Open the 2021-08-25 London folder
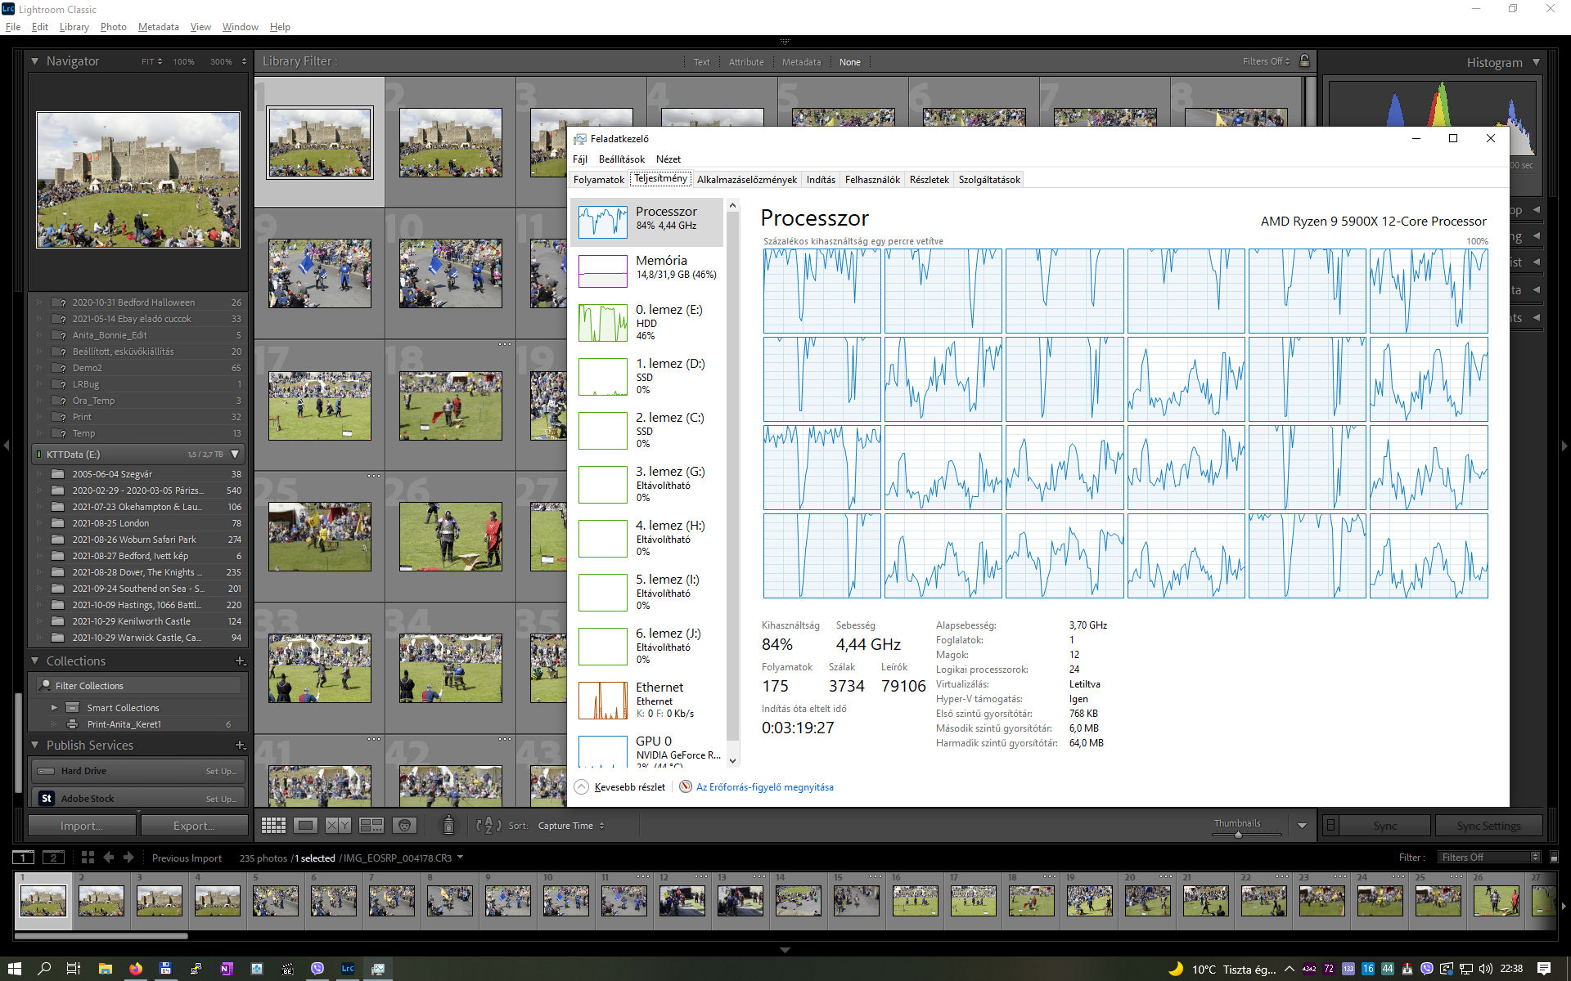This screenshot has width=1571, height=981. (x=110, y=523)
